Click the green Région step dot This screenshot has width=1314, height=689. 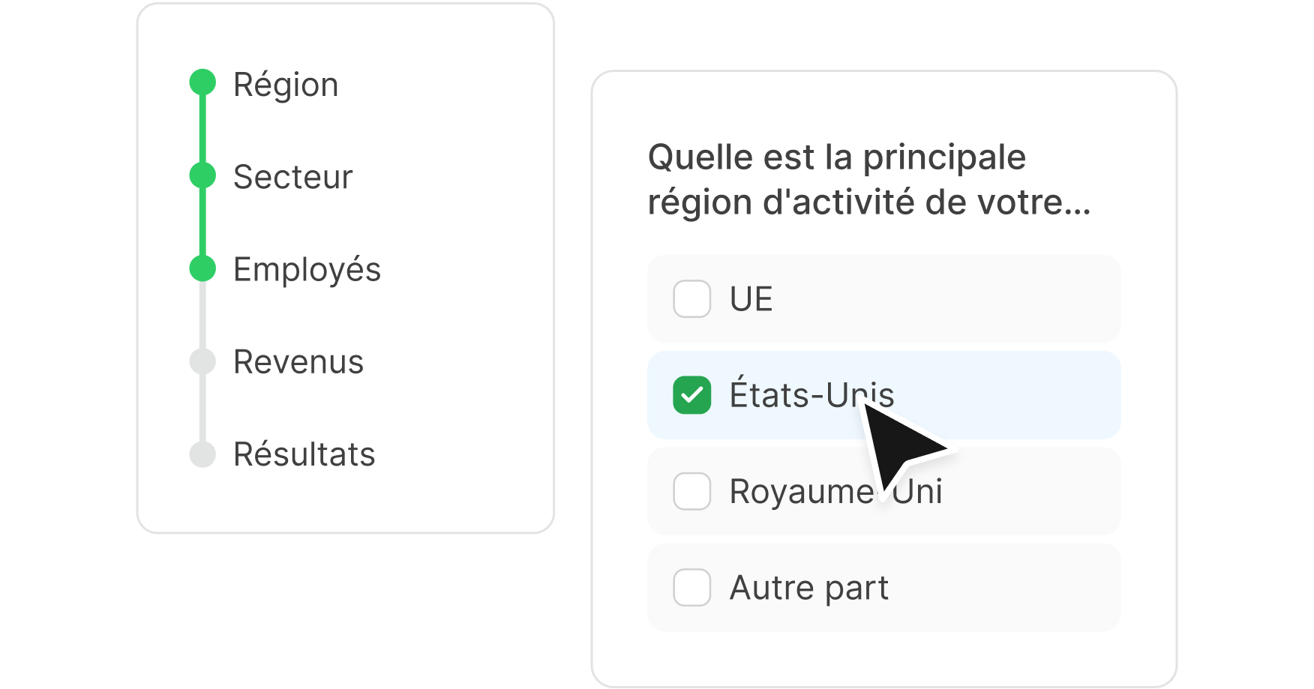pos(202,82)
